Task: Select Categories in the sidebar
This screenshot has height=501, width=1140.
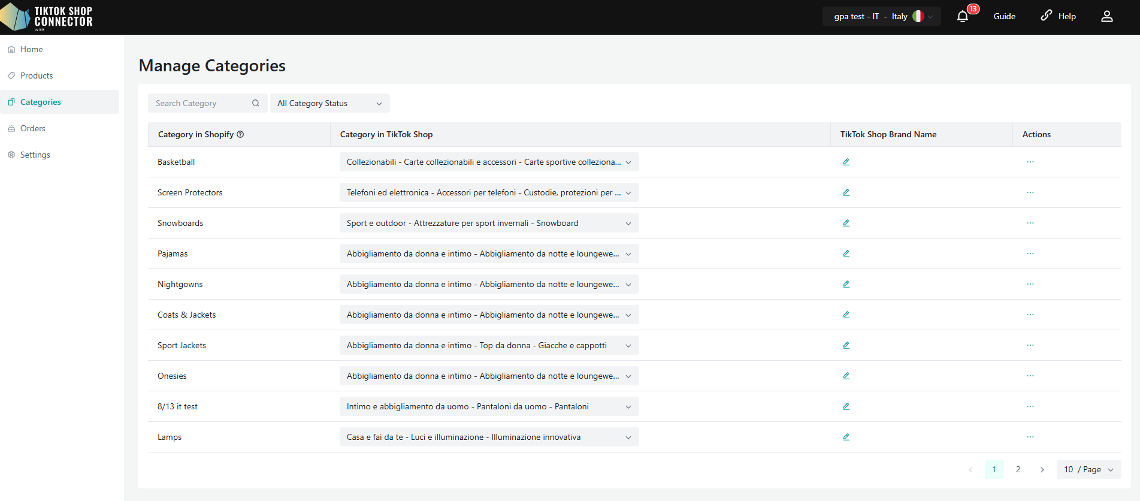Action: point(60,102)
